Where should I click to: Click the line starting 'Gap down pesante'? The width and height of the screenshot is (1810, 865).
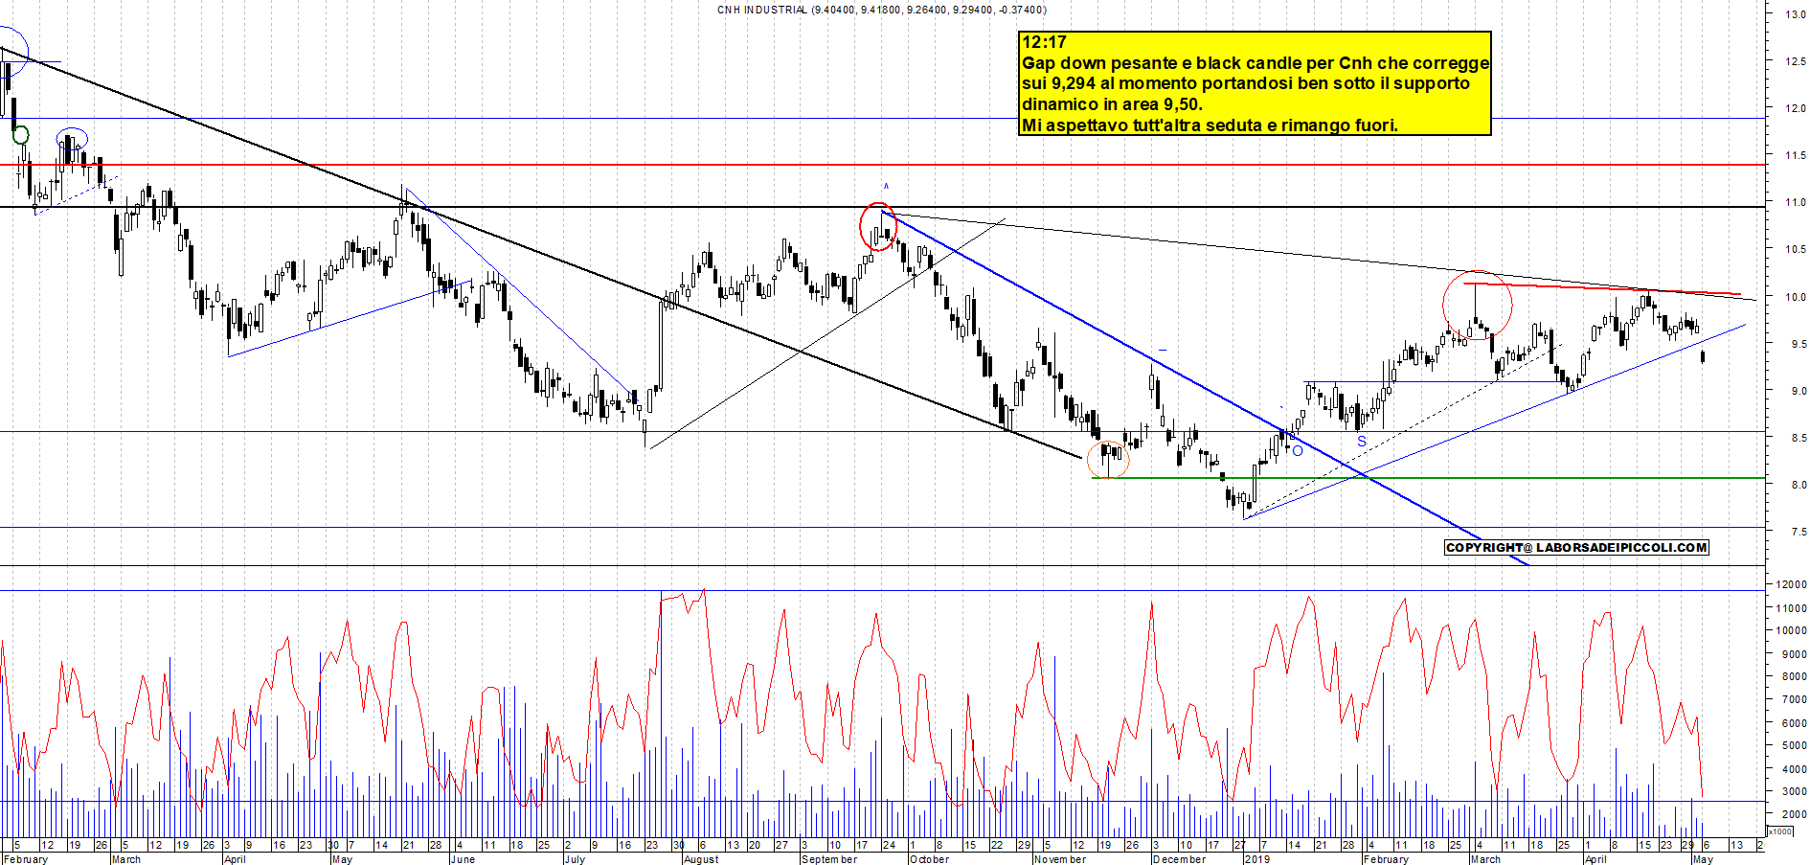pos(1256,63)
